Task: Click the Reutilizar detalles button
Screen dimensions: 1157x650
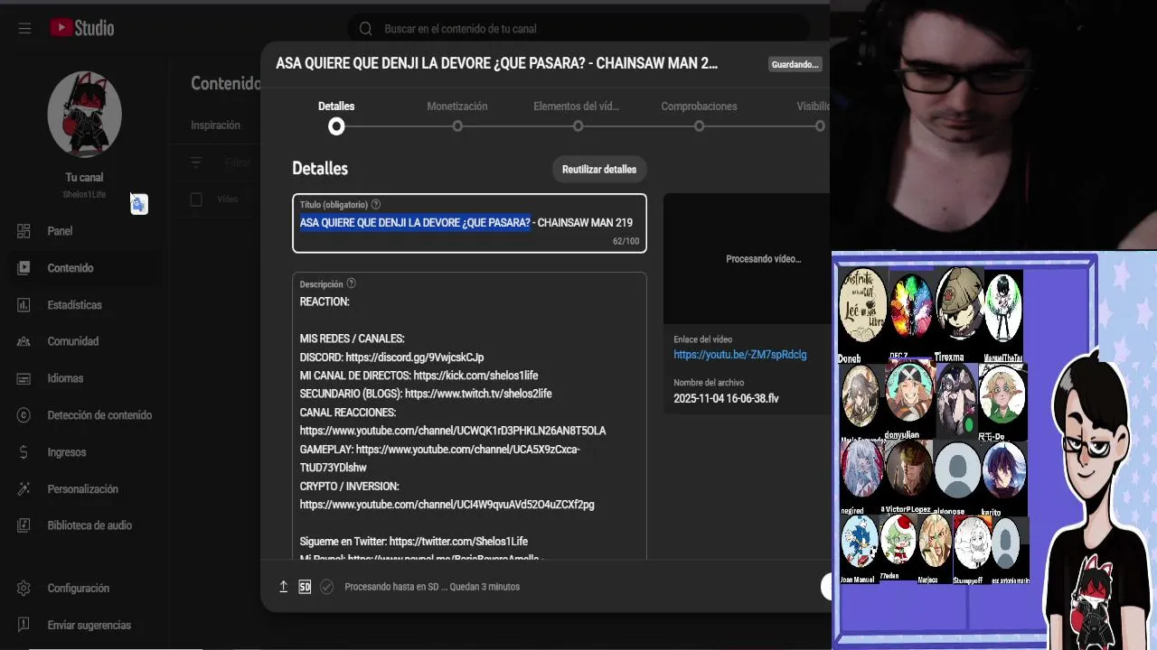Action: click(x=599, y=170)
